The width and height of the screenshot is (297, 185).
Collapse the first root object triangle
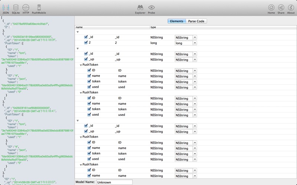[x=78, y=32]
